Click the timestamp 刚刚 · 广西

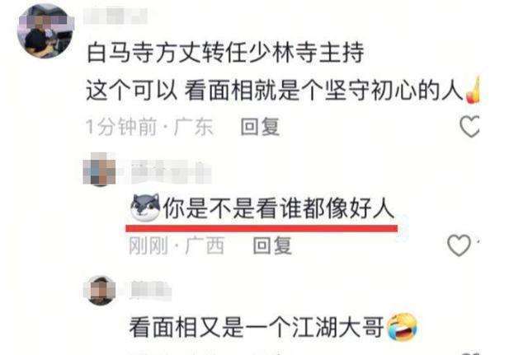click(177, 245)
